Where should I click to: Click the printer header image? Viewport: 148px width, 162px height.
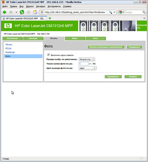click(x=107, y=26)
